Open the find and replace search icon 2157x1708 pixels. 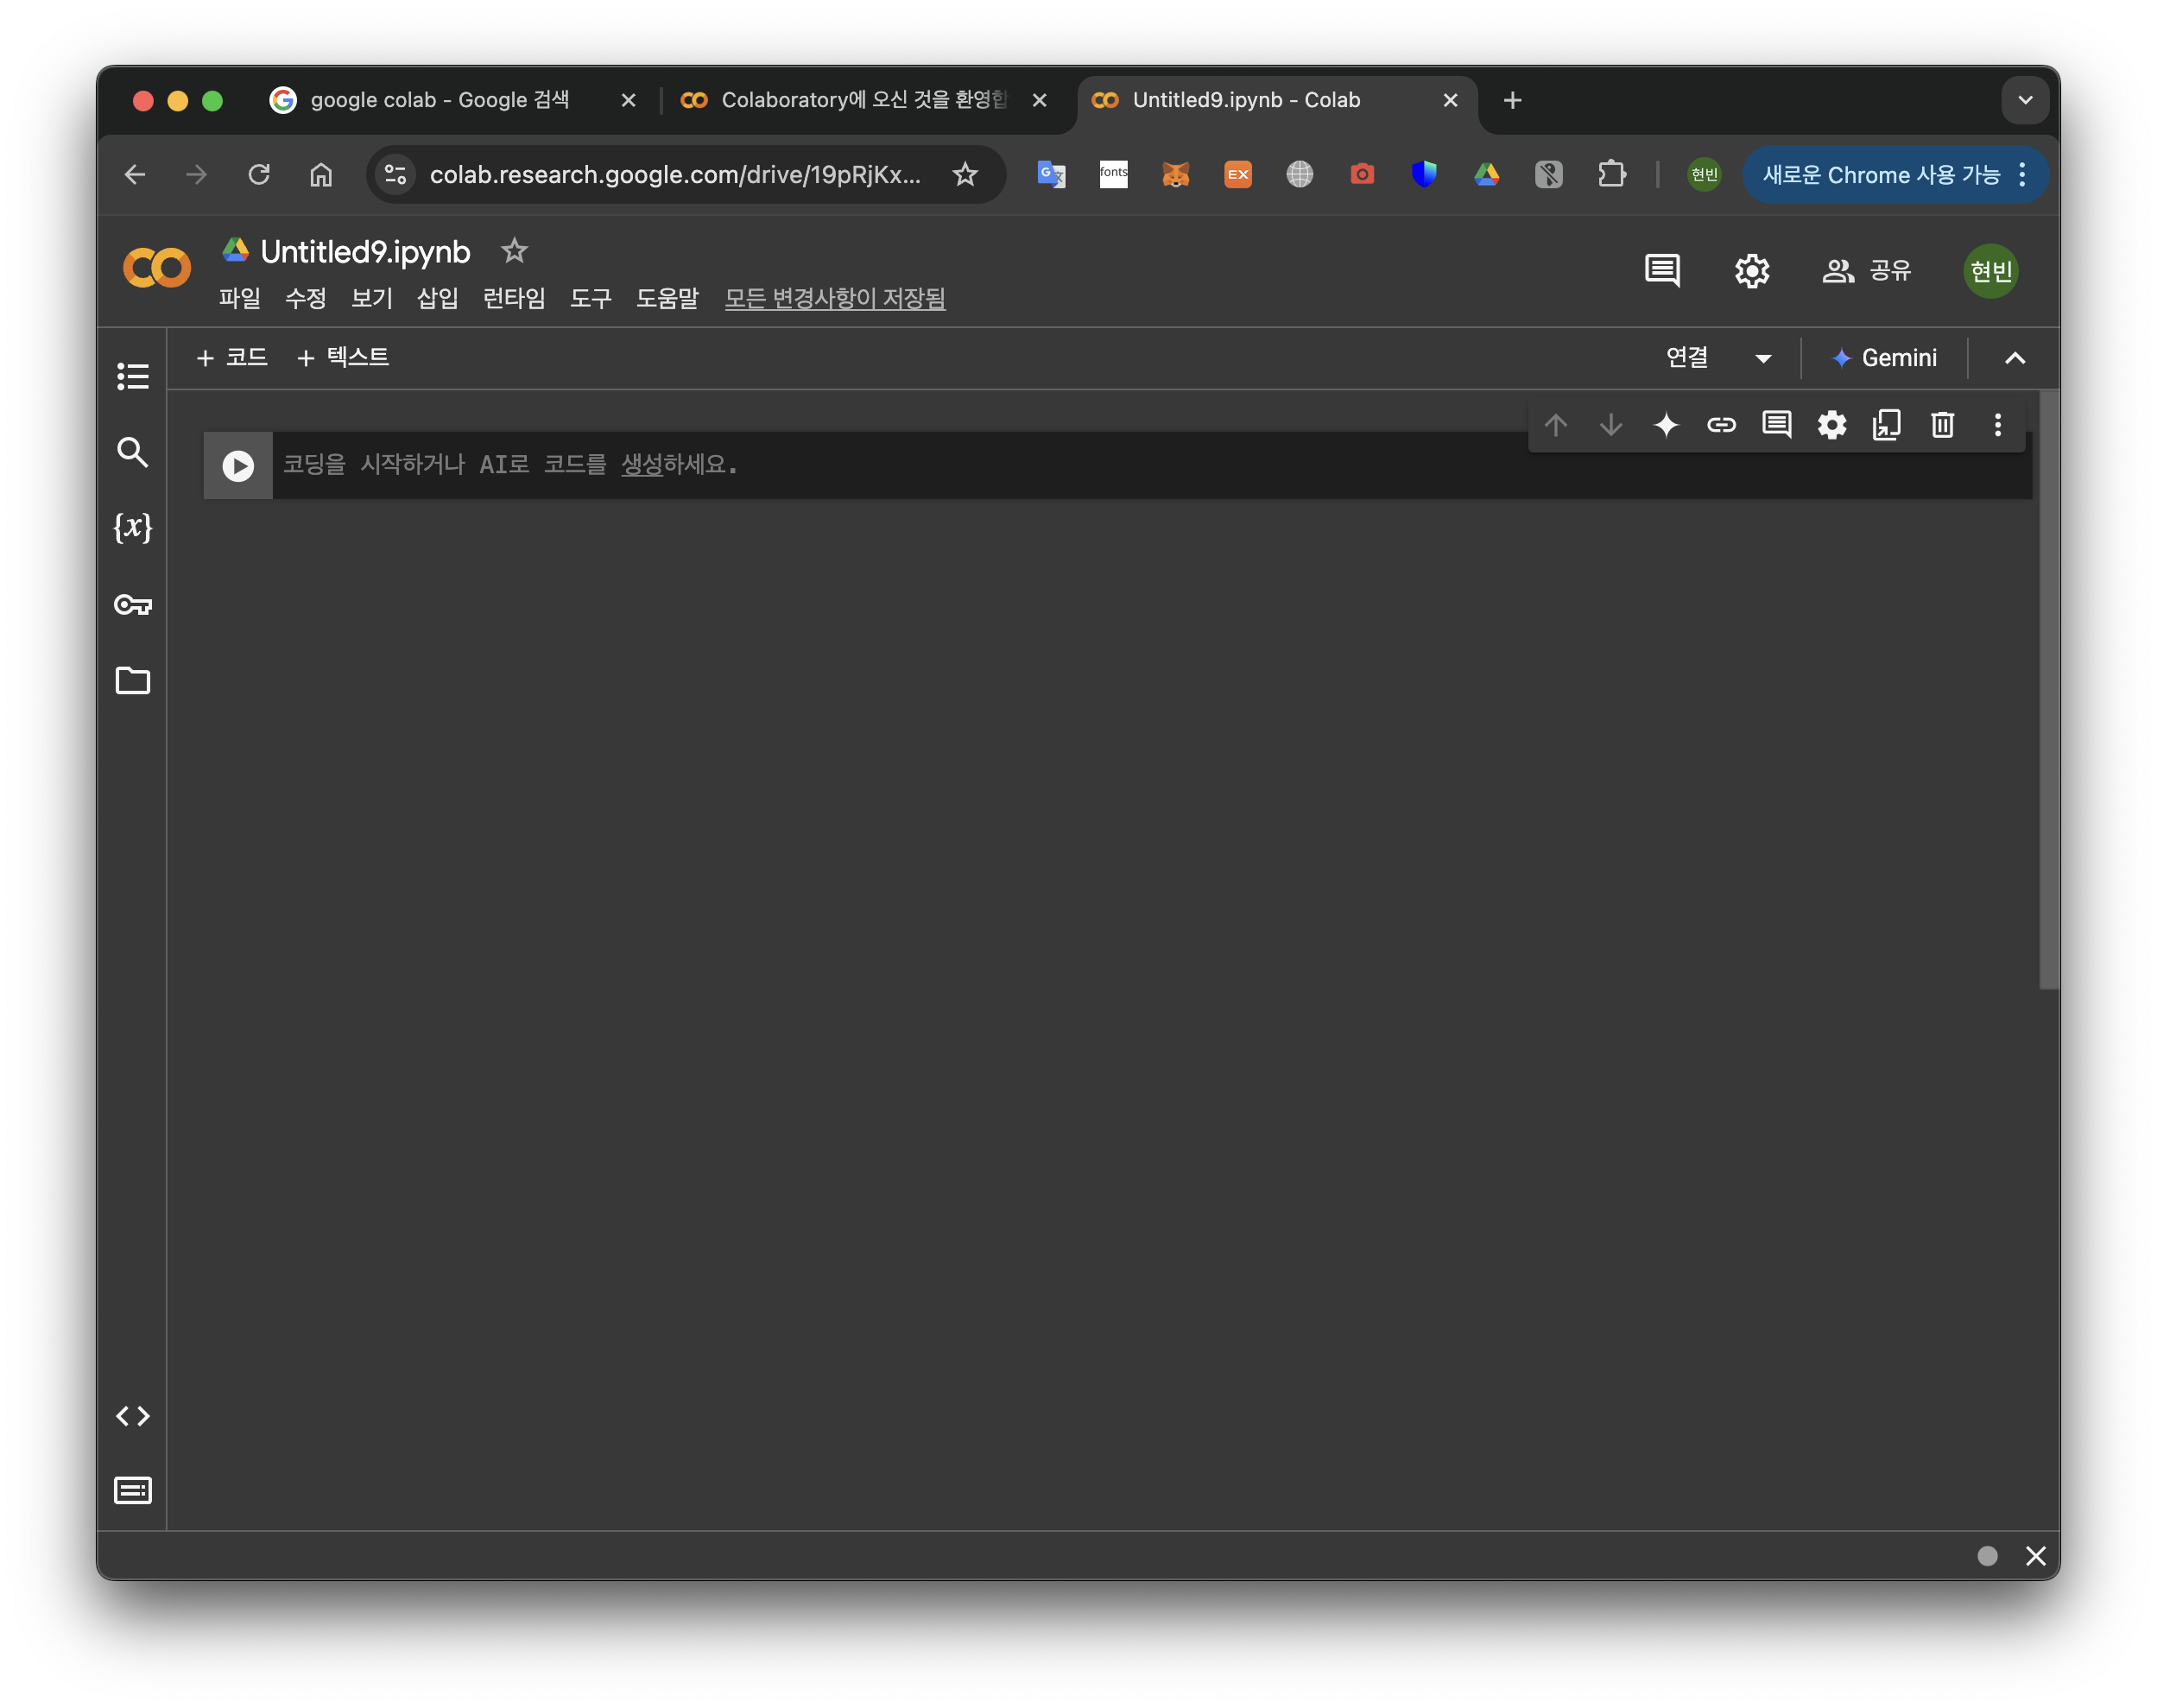(133, 452)
